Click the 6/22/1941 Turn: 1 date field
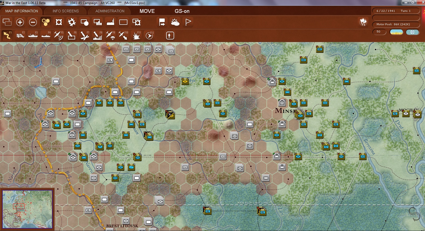Viewport: 425px width, 231px height. (x=396, y=11)
